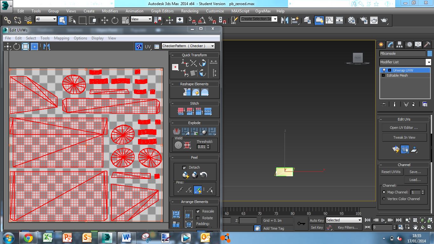Viewport: 434px width, 244px height.
Task: Select the Map Channel radio button
Action: pyautogui.click(x=384, y=192)
